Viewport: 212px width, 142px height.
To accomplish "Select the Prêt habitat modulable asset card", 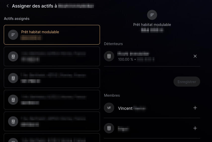I will (x=52, y=35).
